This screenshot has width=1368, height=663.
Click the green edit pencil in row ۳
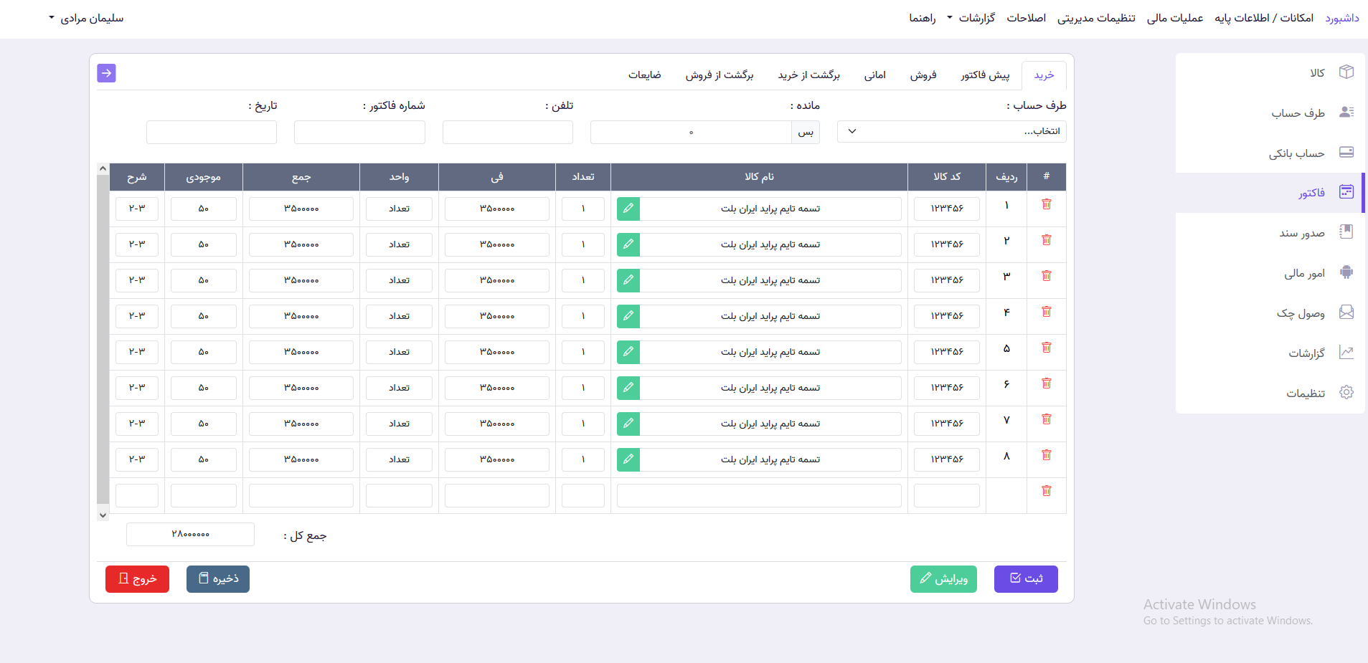click(x=628, y=280)
